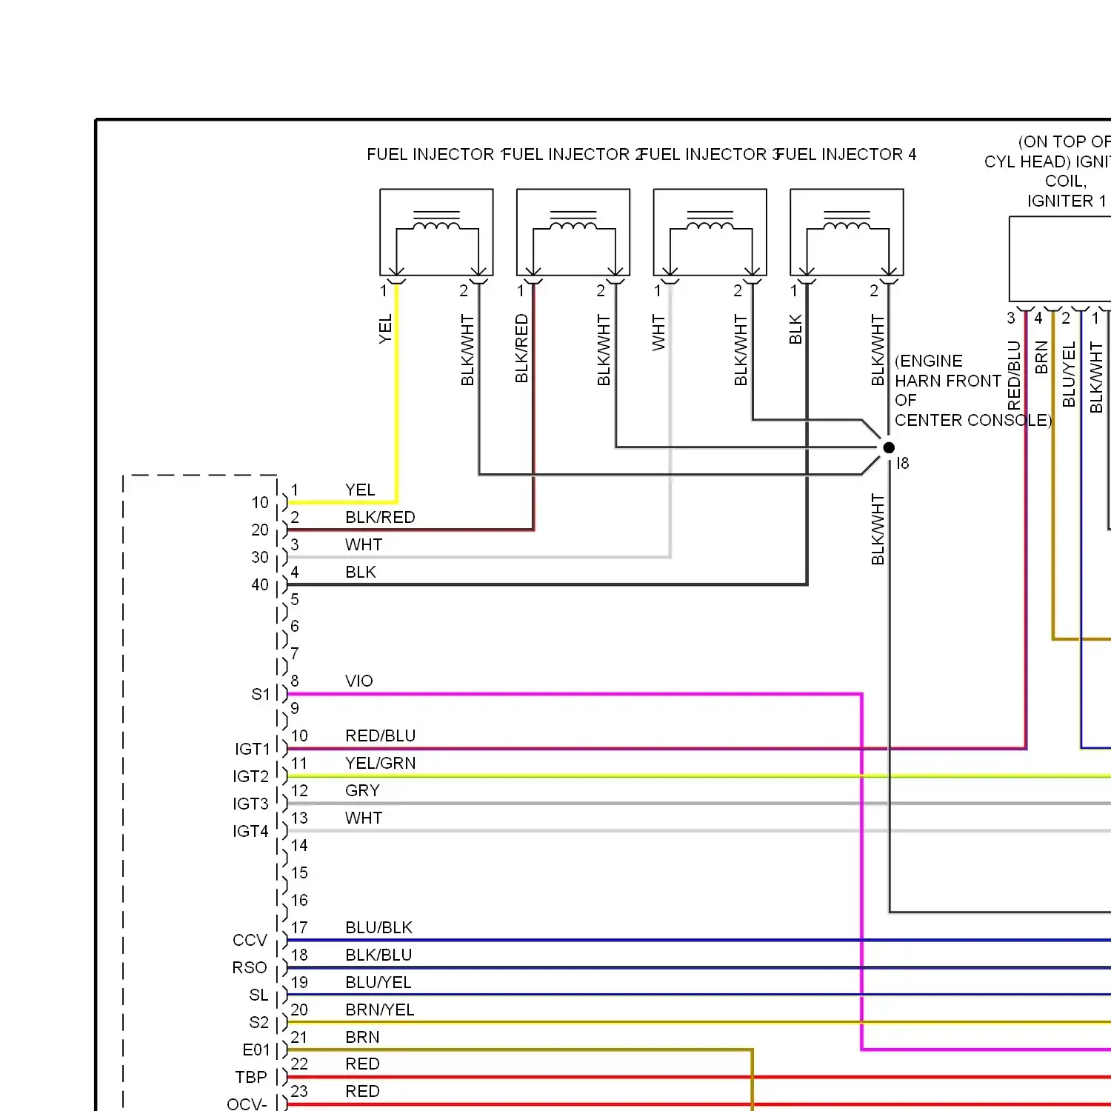Image resolution: width=1111 pixels, height=1111 pixels.
Task: Click the vertical BLK/RED label under injector 2
Action: pyautogui.click(x=521, y=348)
